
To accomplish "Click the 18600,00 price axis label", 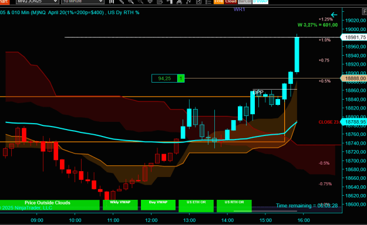I will point(355,204).
